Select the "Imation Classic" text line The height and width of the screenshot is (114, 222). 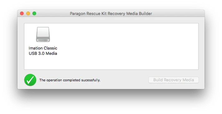pos(43,48)
